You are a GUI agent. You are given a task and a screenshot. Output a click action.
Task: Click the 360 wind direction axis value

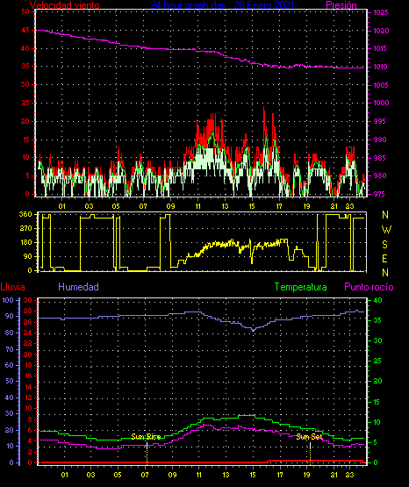(x=25, y=214)
